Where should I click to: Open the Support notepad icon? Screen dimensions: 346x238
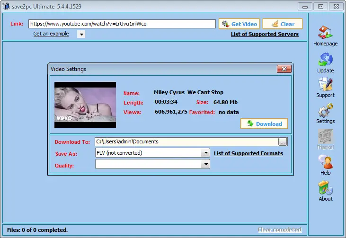click(325, 84)
